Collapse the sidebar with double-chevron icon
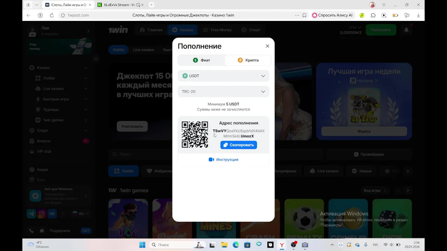Screen dimensions: 447x251 pos(96,59)
